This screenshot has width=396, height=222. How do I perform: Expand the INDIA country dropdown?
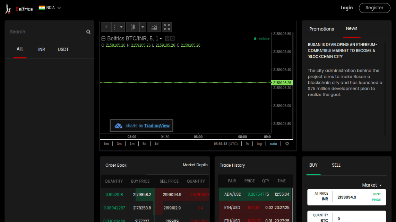pyautogui.click(x=59, y=8)
